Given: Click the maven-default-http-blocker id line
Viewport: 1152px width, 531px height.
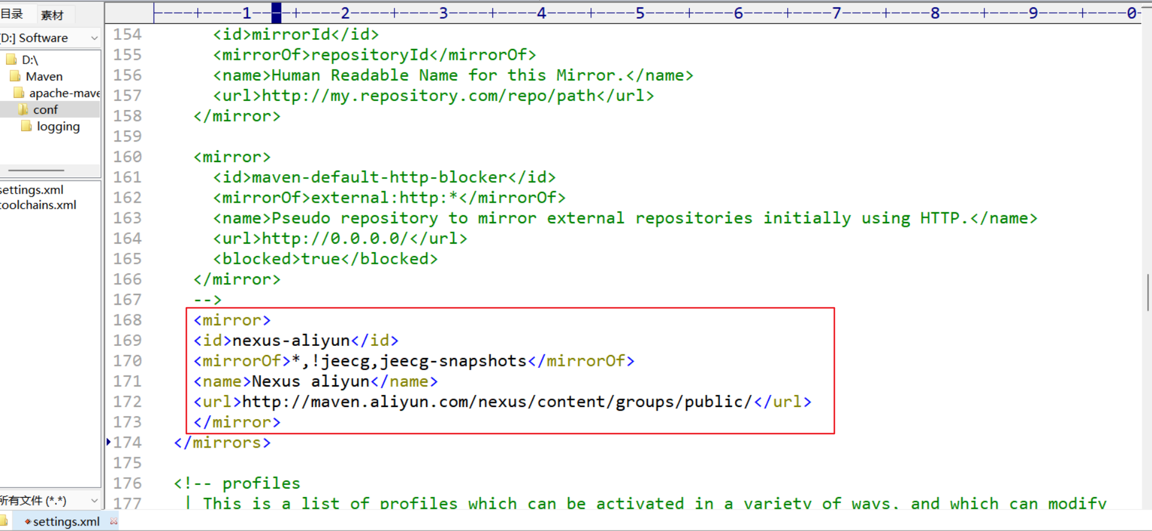Looking at the screenshot, I should click(384, 177).
